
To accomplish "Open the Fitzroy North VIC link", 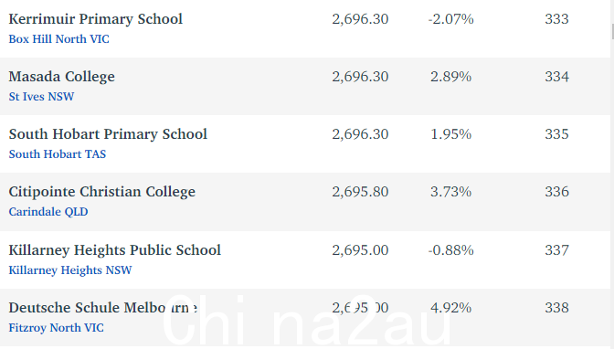I will [x=56, y=328].
